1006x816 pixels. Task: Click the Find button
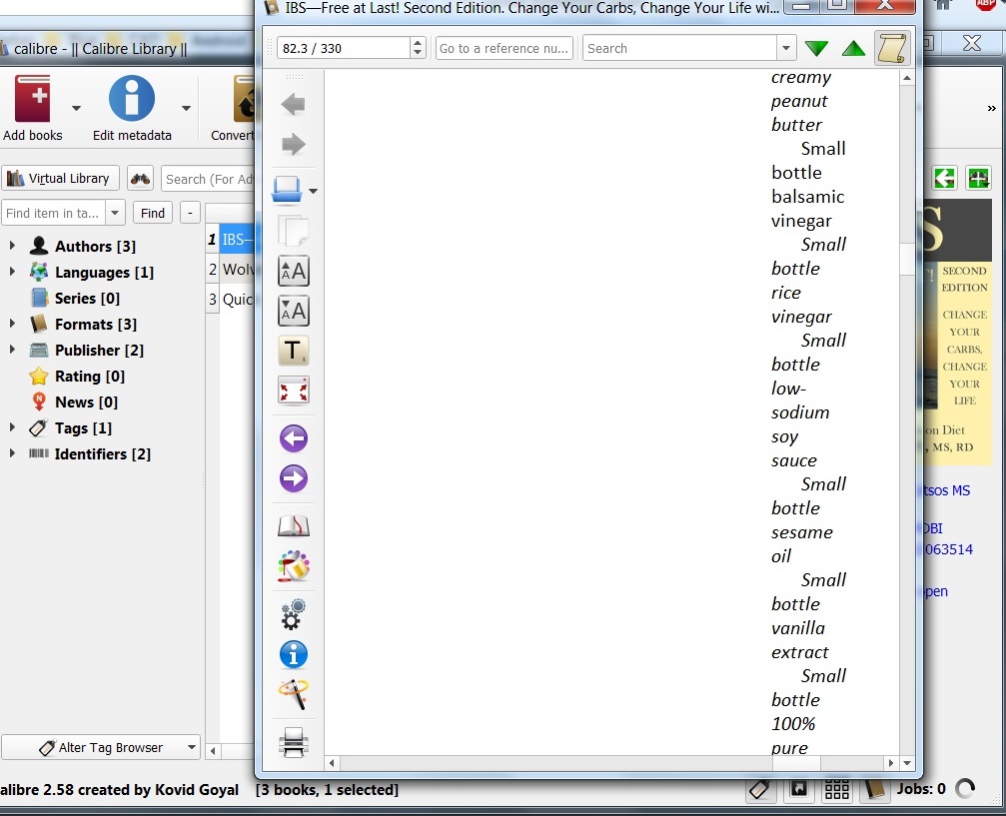[153, 213]
